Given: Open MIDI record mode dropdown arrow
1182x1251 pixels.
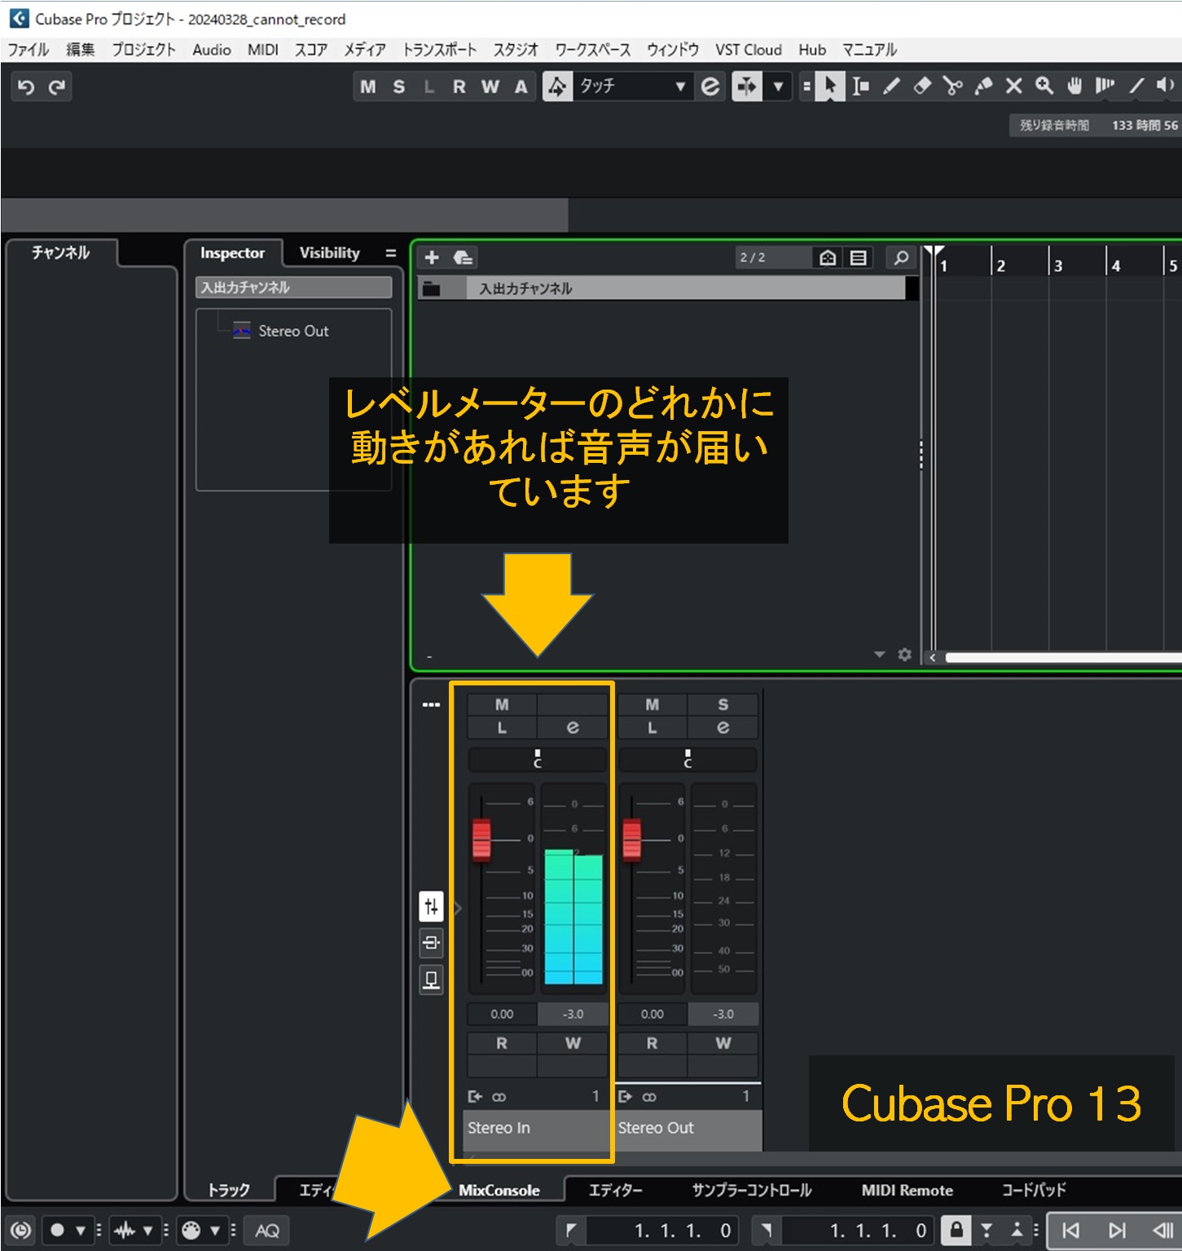Looking at the screenshot, I should [215, 1231].
